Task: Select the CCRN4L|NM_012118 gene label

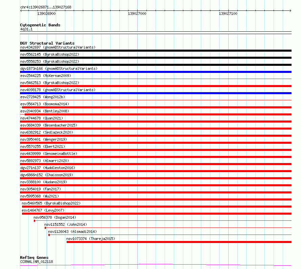Action: point(37,262)
